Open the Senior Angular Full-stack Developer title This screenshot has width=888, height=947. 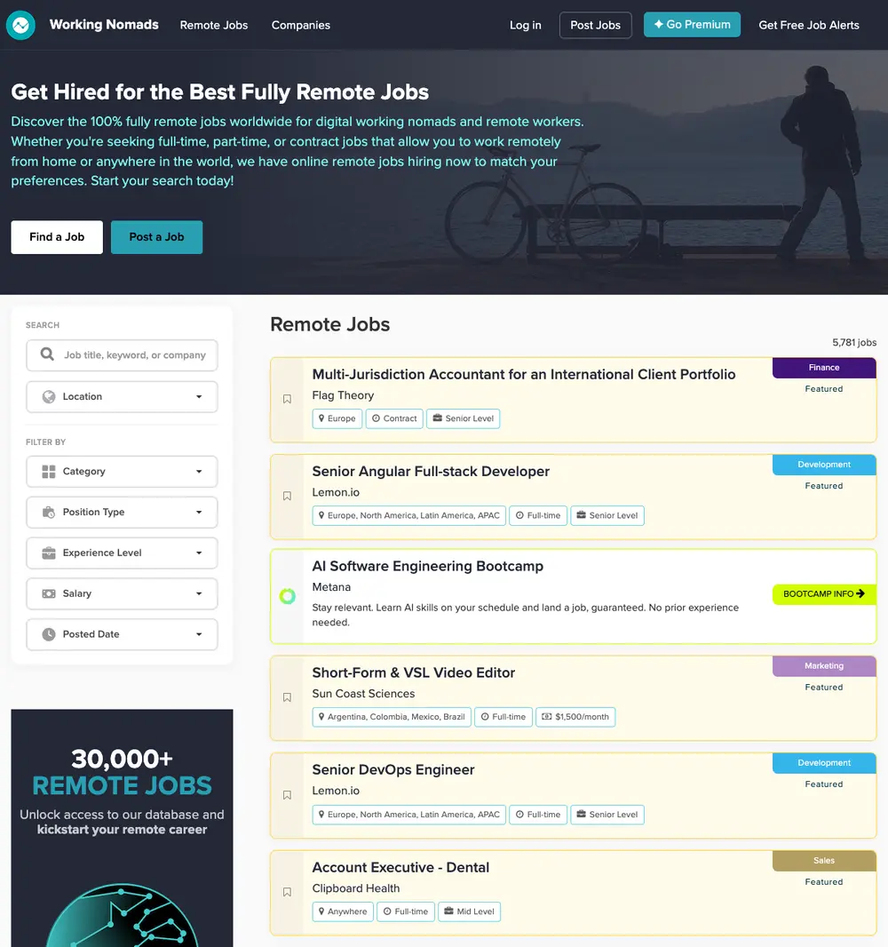(431, 471)
